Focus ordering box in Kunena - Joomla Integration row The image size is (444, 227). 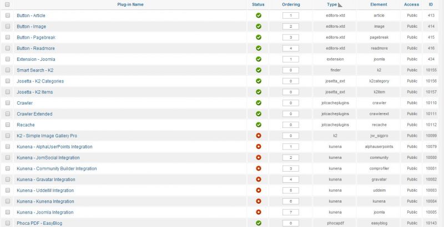291,212
